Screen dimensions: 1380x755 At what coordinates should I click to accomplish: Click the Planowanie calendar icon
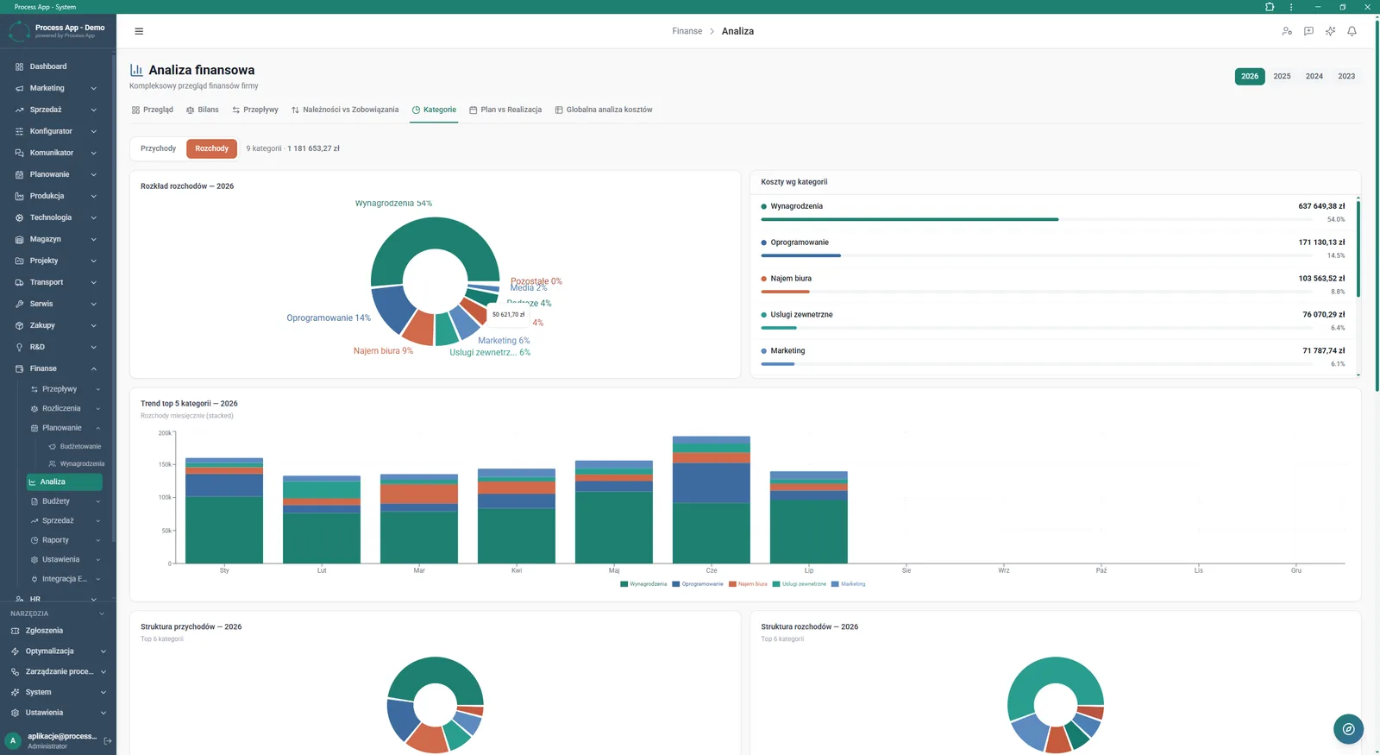click(19, 174)
